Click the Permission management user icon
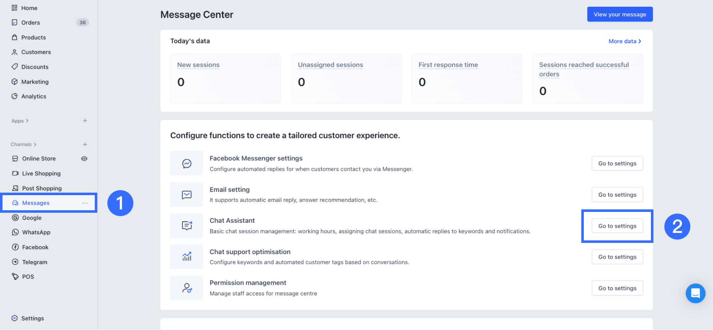The height and width of the screenshot is (330, 713). pos(187,288)
